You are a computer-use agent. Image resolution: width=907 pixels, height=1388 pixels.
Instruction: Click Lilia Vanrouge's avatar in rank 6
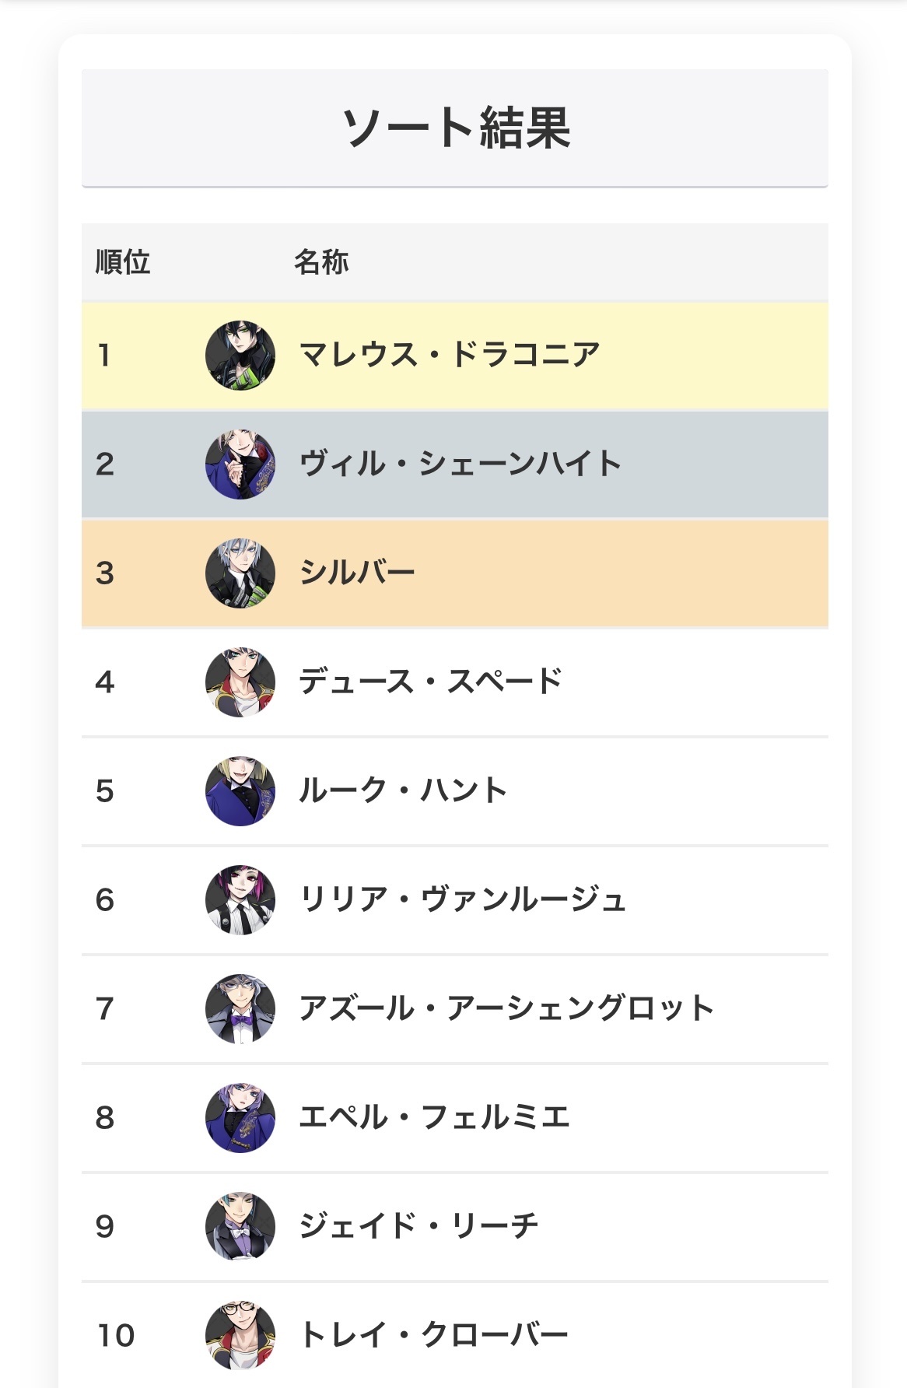tap(240, 900)
